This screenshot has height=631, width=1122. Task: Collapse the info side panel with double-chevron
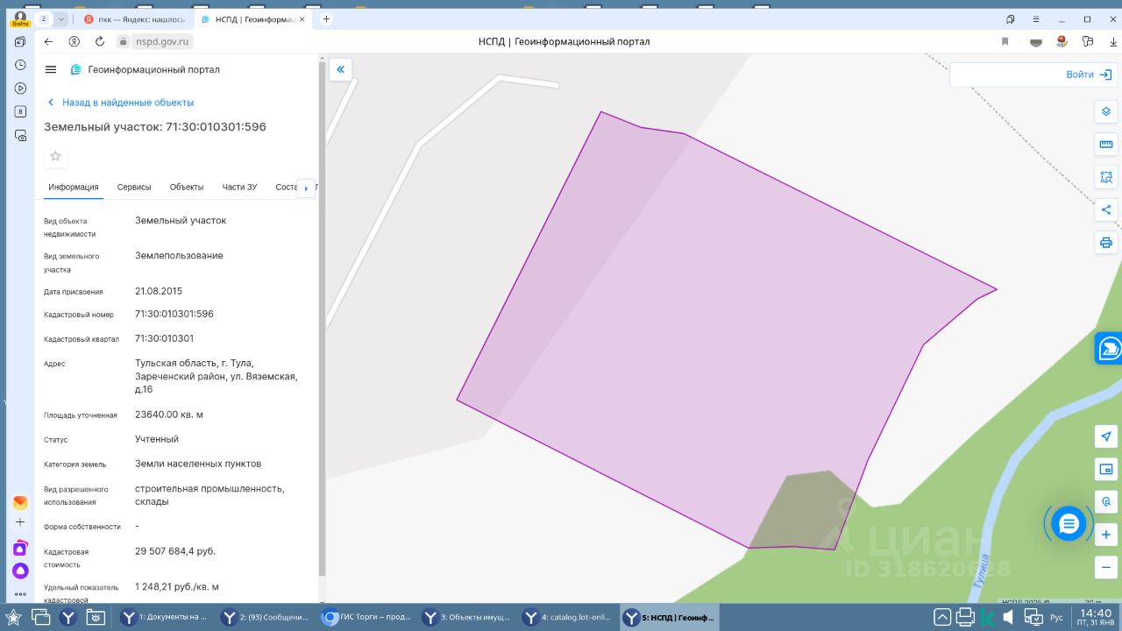point(340,70)
